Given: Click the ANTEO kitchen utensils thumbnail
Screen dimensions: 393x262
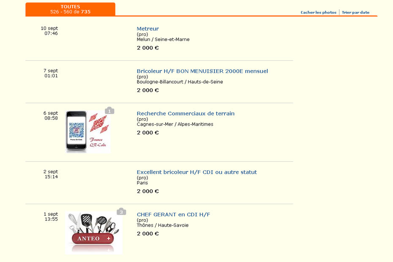Looking at the screenshot, I should [93, 233].
